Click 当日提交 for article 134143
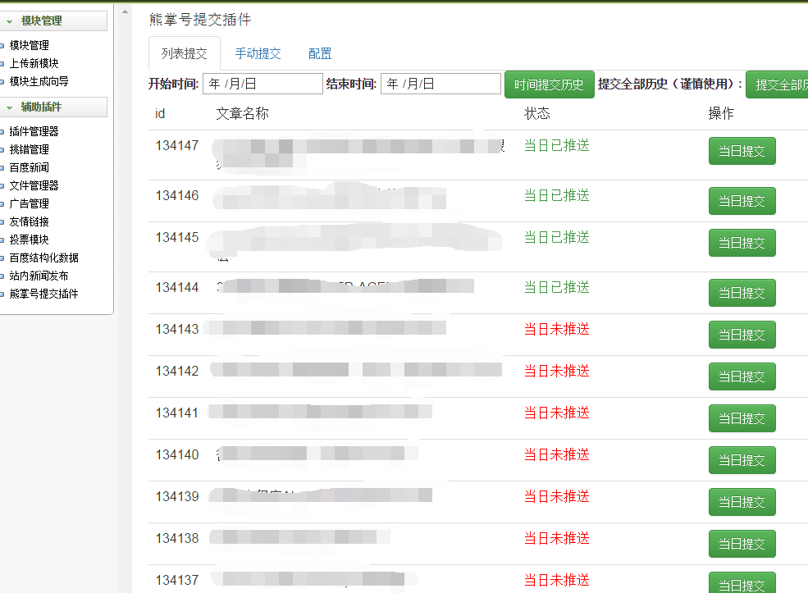 (742, 335)
